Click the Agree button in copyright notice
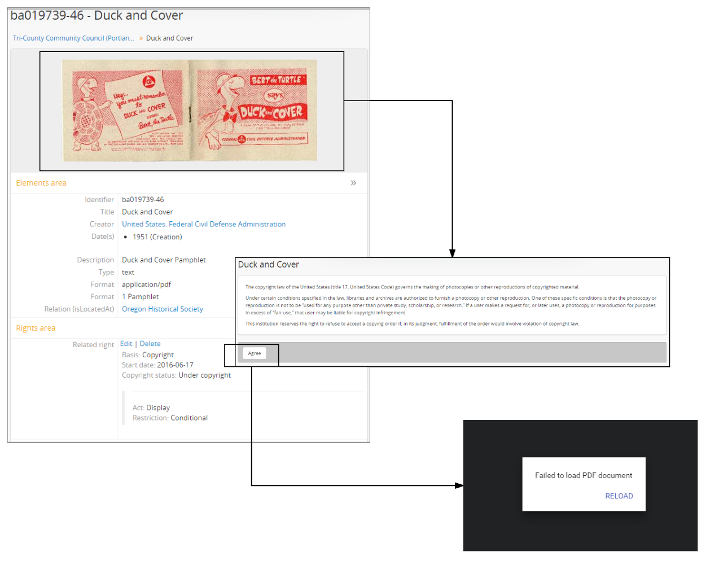Image resolution: width=710 pixels, height=565 pixels. (255, 353)
